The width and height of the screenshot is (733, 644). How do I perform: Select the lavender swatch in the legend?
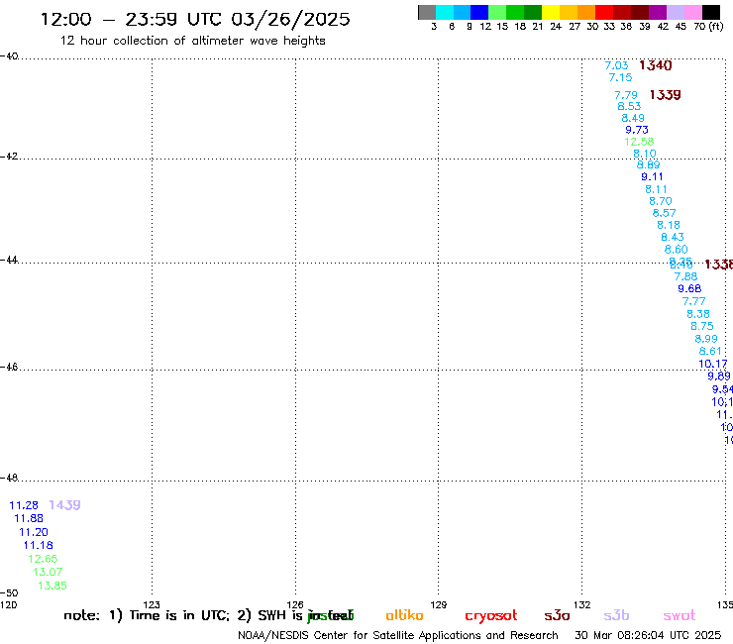click(675, 12)
